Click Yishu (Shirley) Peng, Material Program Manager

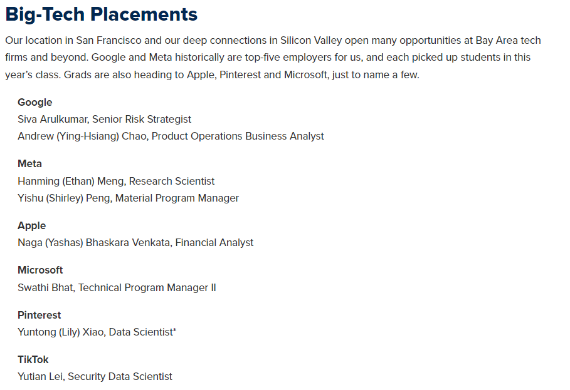(129, 198)
